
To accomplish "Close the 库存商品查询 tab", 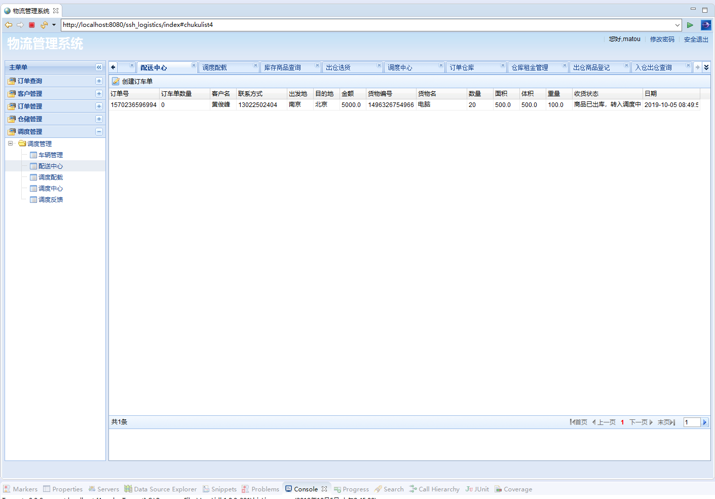I will point(317,65).
